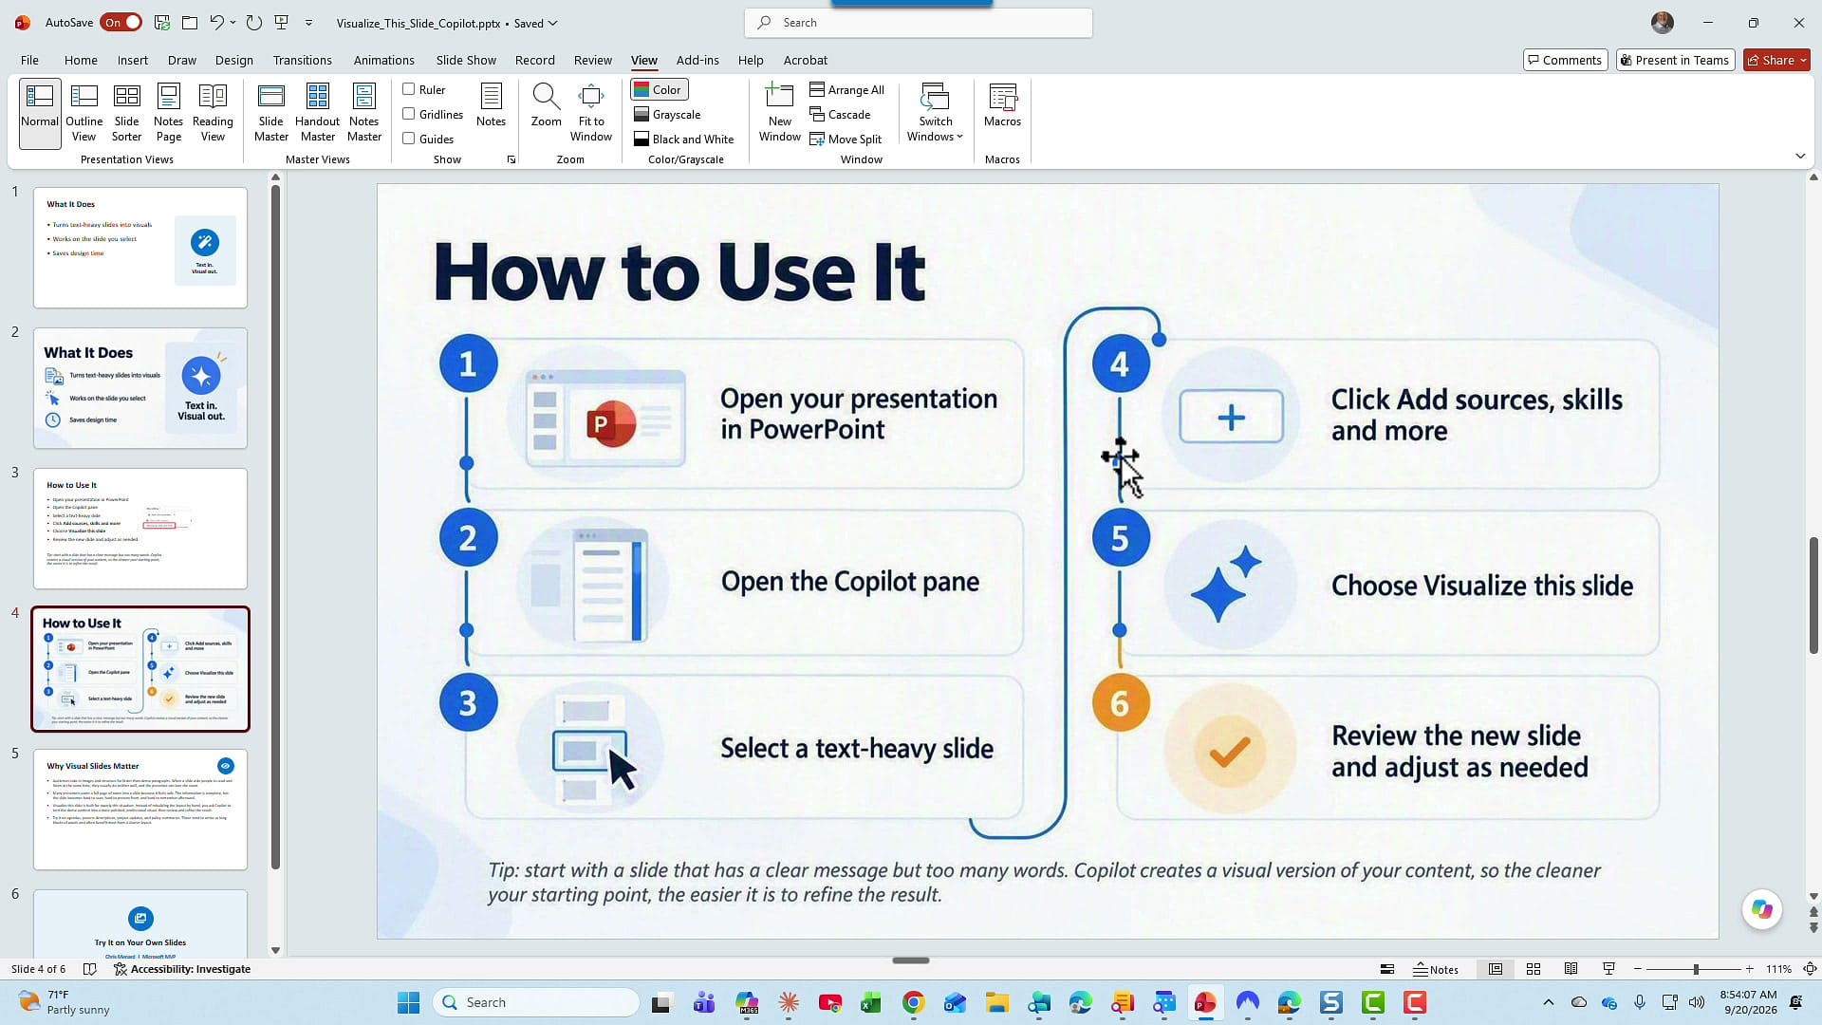Open Slide Master view

(270, 113)
